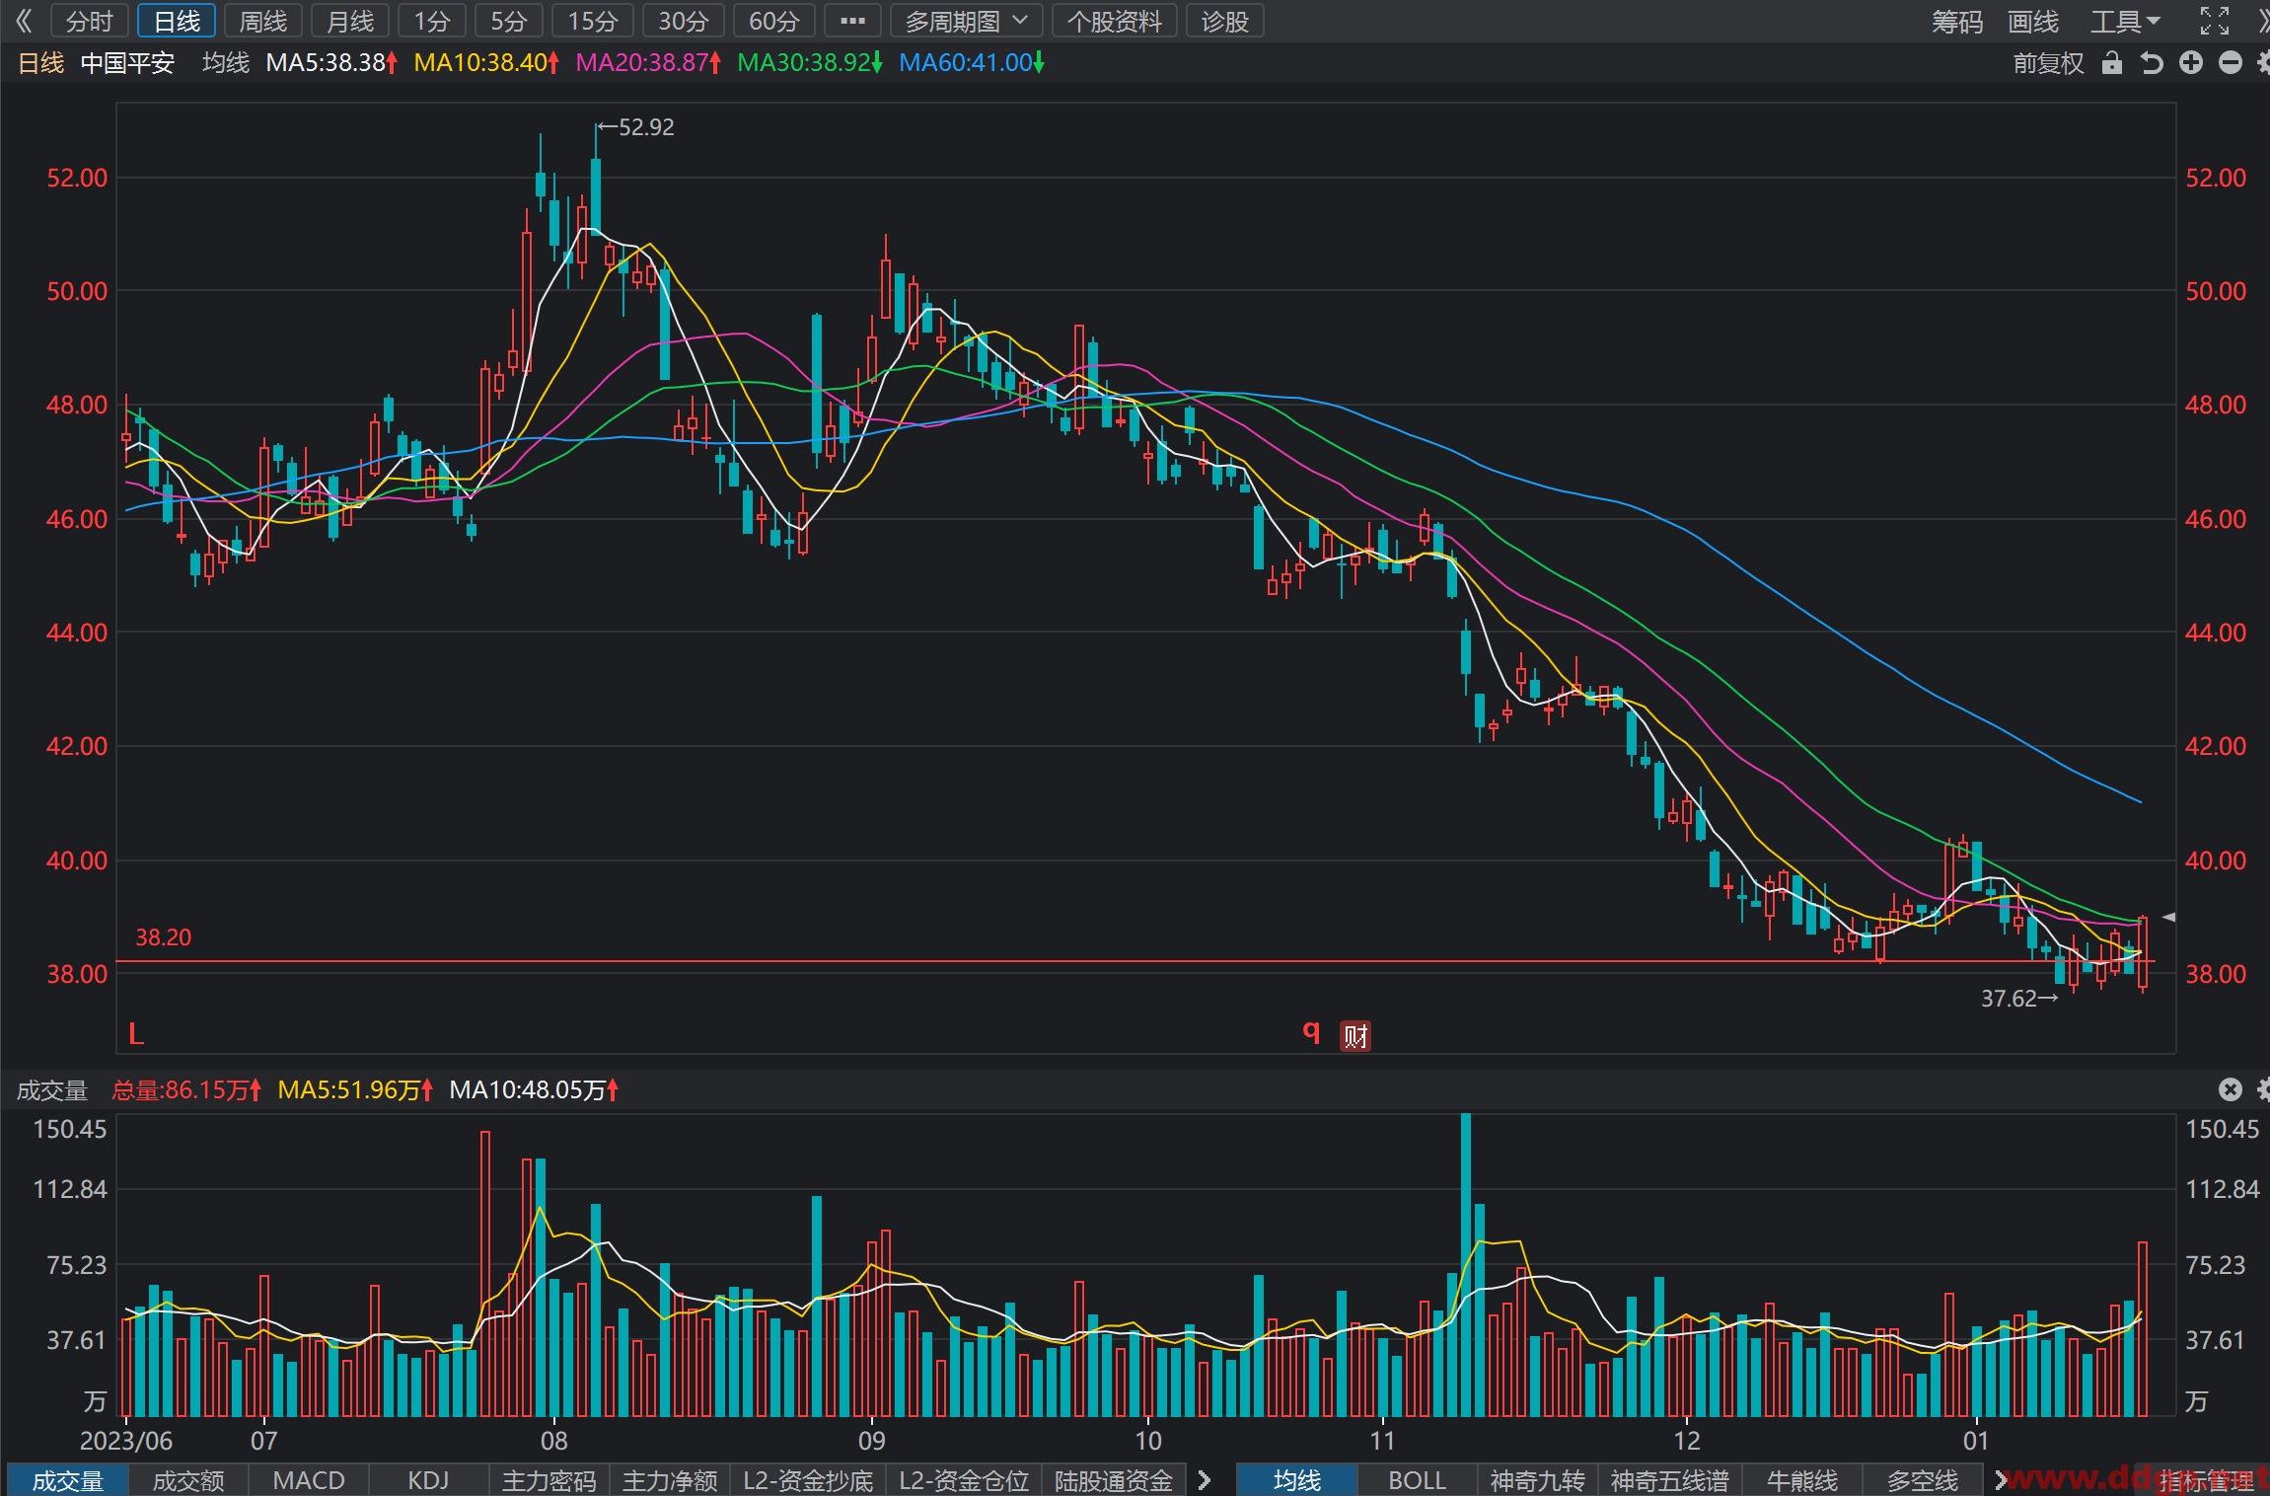Close the 成交量 volume panel
Viewport: 2270px width, 1496px height.
[2230, 1089]
